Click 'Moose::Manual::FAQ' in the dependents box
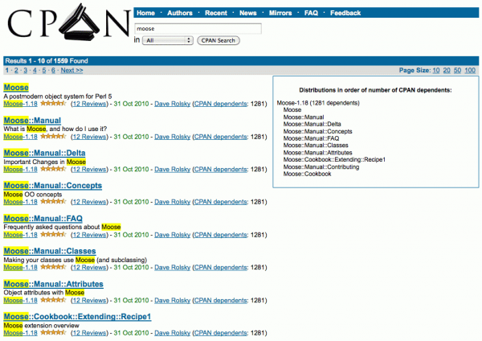482x341 pixels. click(311, 138)
